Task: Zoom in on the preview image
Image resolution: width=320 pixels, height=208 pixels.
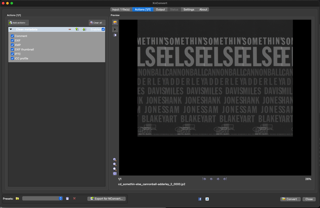Action: [115, 160]
